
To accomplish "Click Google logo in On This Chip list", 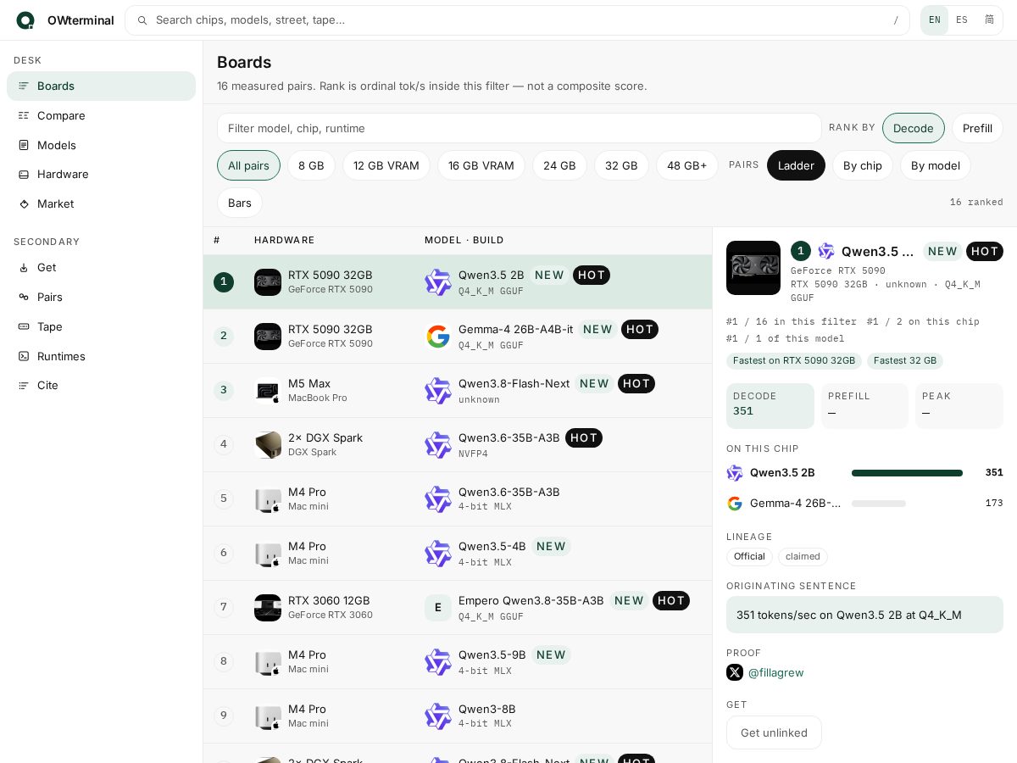I will click(x=735, y=504).
